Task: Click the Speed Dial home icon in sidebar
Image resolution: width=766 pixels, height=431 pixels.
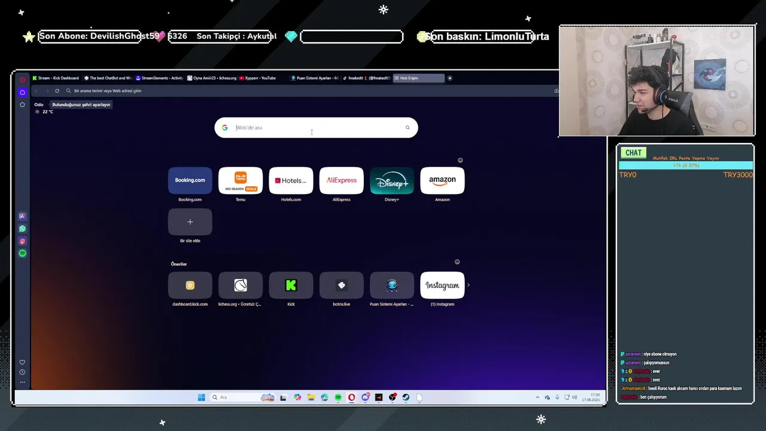Action: 22,92
